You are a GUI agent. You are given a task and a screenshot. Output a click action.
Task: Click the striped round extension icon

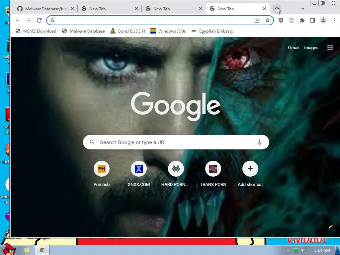coord(292,20)
